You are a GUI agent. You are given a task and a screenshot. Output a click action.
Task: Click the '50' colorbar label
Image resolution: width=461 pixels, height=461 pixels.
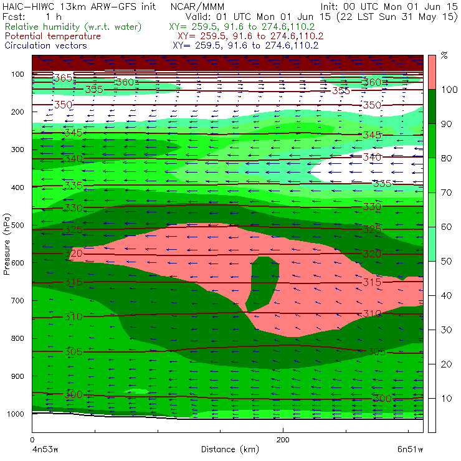[447, 261]
